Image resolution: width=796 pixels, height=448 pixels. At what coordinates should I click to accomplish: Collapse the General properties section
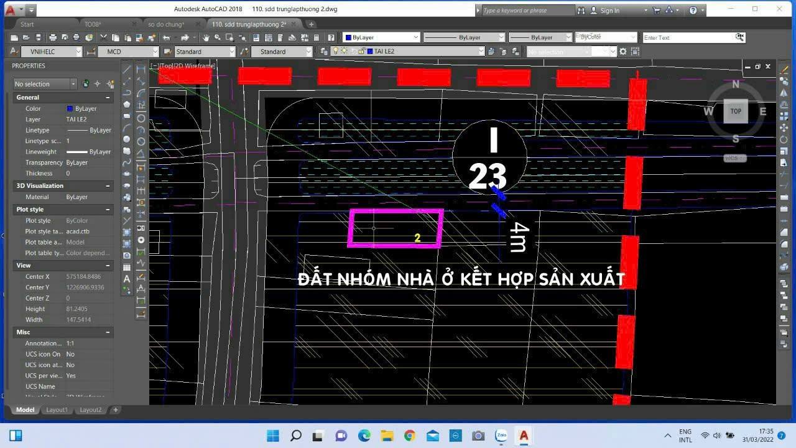(x=108, y=98)
